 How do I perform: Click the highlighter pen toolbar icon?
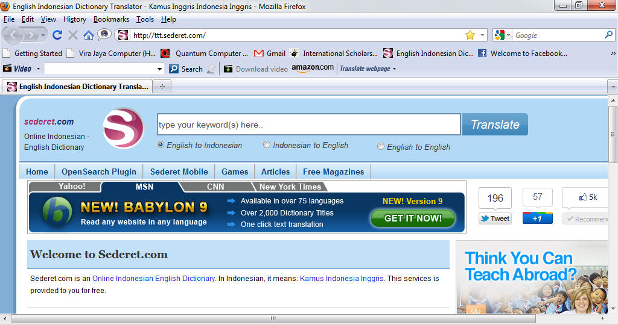click(211, 69)
